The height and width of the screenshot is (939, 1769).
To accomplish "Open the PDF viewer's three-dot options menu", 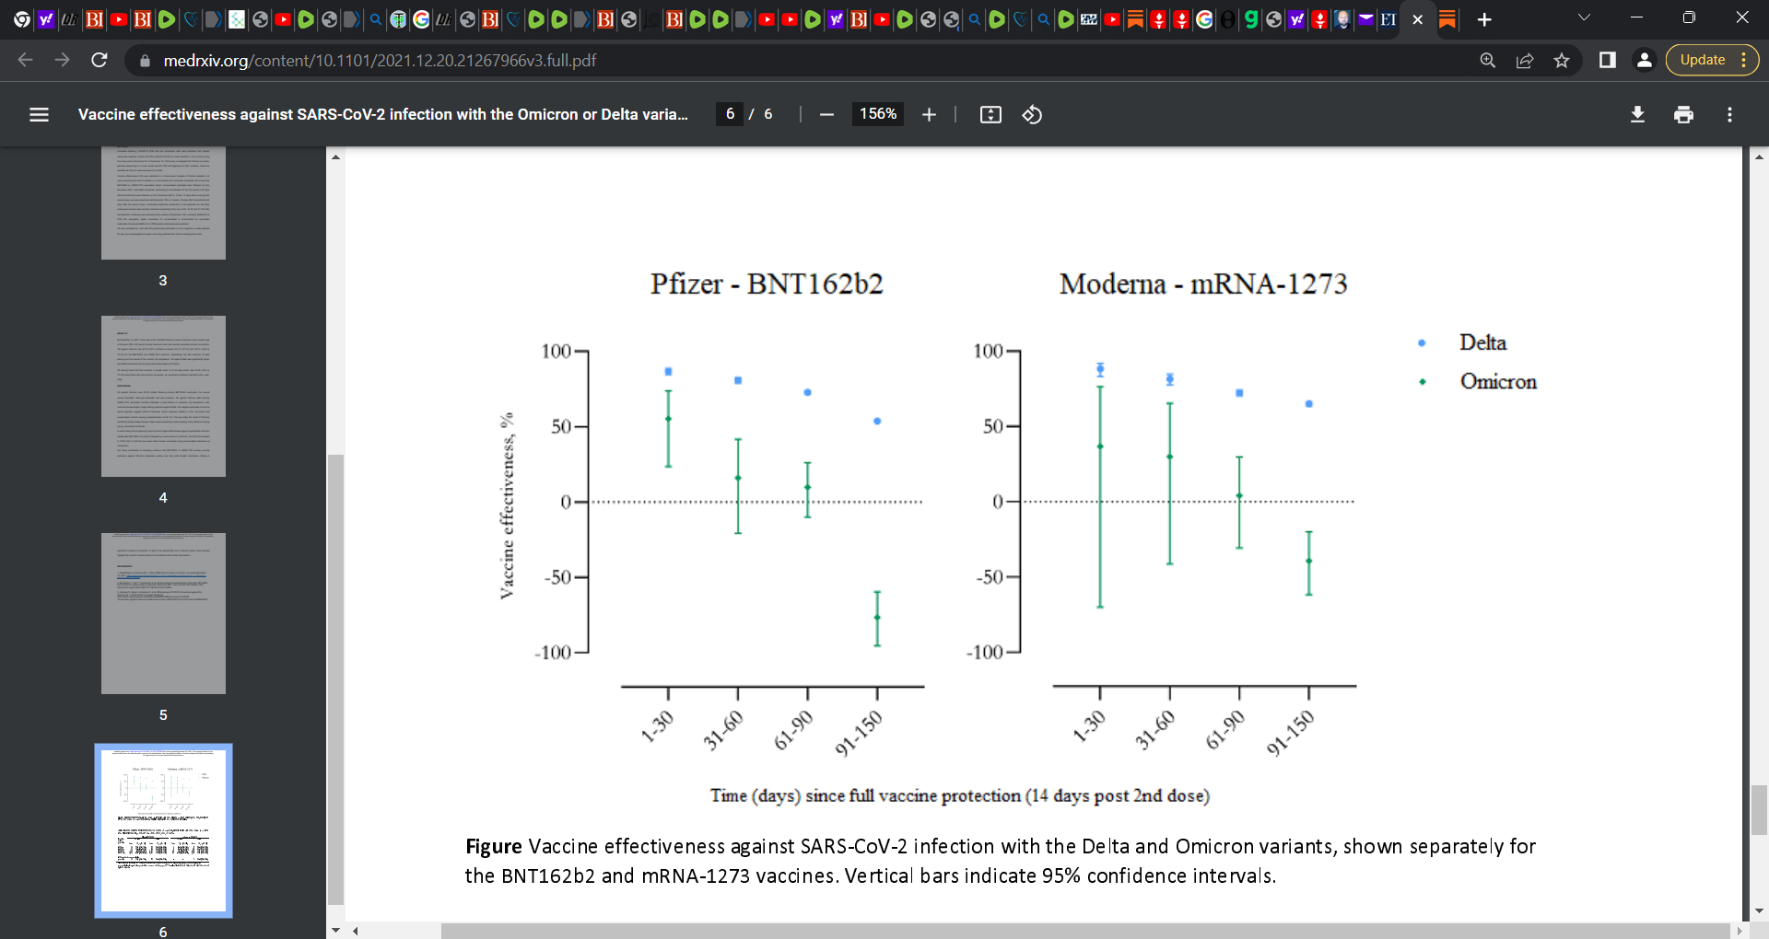I will pos(1729,114).
